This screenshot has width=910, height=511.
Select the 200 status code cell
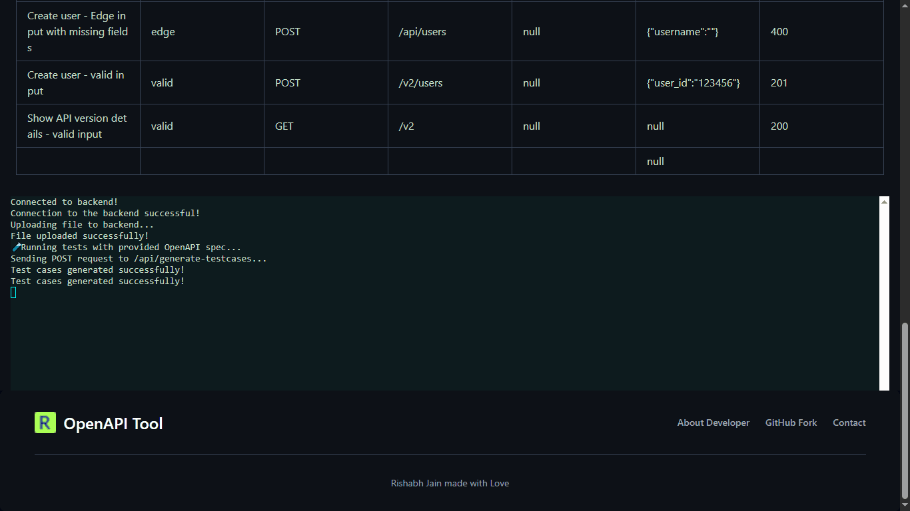[821, 126]
